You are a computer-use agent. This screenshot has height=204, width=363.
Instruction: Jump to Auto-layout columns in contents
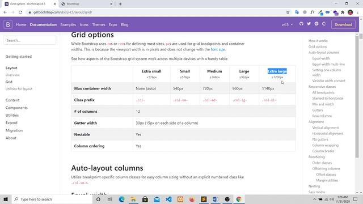(324, 53)
